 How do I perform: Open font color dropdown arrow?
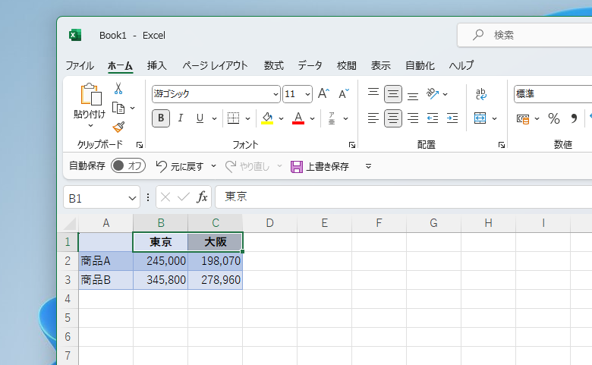tap(312, 118)
